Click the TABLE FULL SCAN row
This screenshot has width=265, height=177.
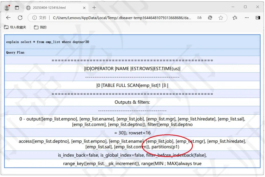pyautogui.click(x=132, y=85)
